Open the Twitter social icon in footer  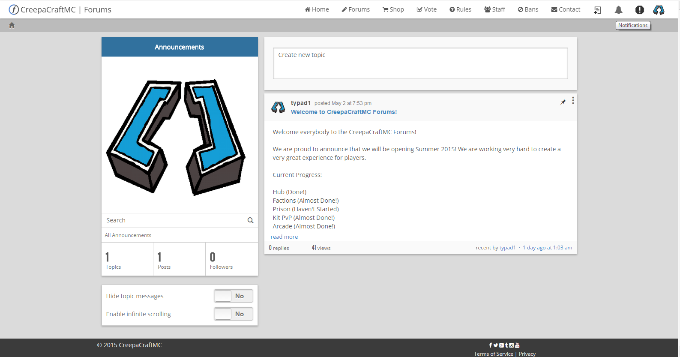click(495, 345)
